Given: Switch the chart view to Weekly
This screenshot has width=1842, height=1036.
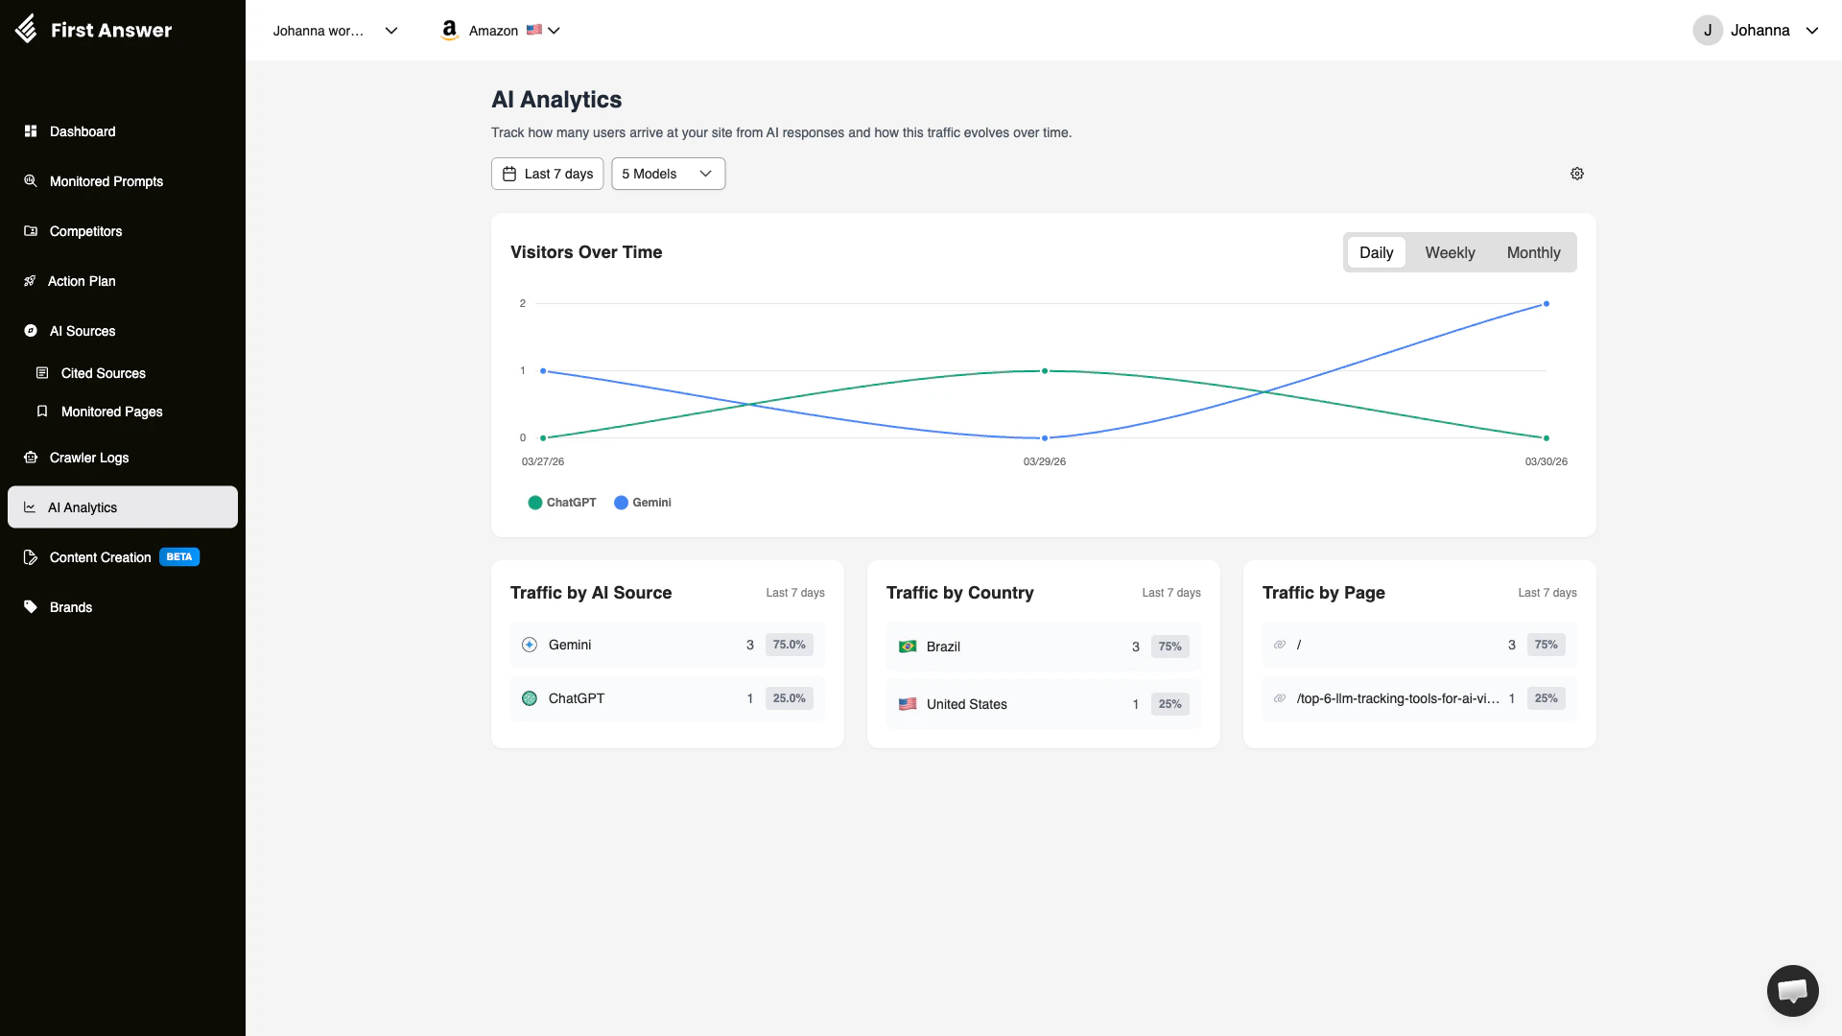Looking at the screenshot, I should point(1450,252).
